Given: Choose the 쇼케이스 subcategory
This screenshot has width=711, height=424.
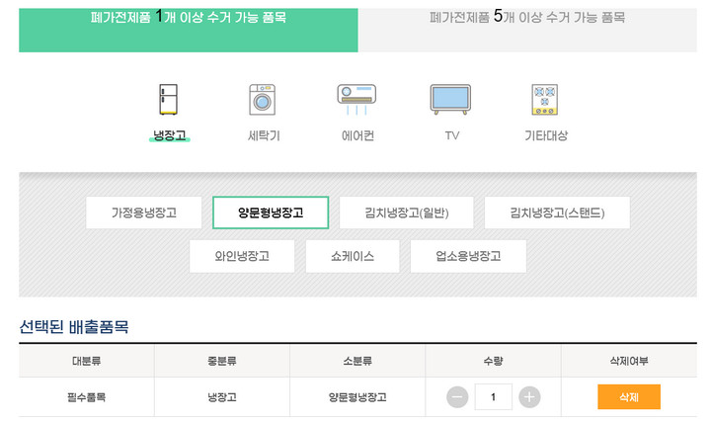Looking at the screenshot, I should (x=353, y=256).
